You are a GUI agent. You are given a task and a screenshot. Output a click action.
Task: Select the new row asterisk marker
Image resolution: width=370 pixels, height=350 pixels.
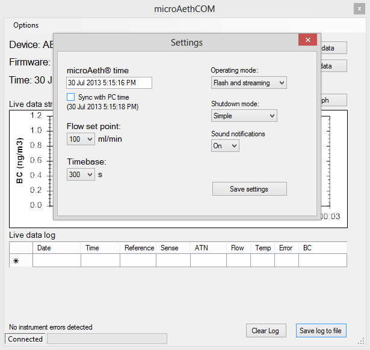pyautogui.click(x=16, y=261)
